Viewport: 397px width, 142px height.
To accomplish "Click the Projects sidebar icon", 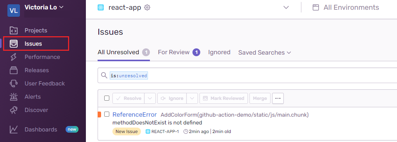I will (x=13, y=30).
